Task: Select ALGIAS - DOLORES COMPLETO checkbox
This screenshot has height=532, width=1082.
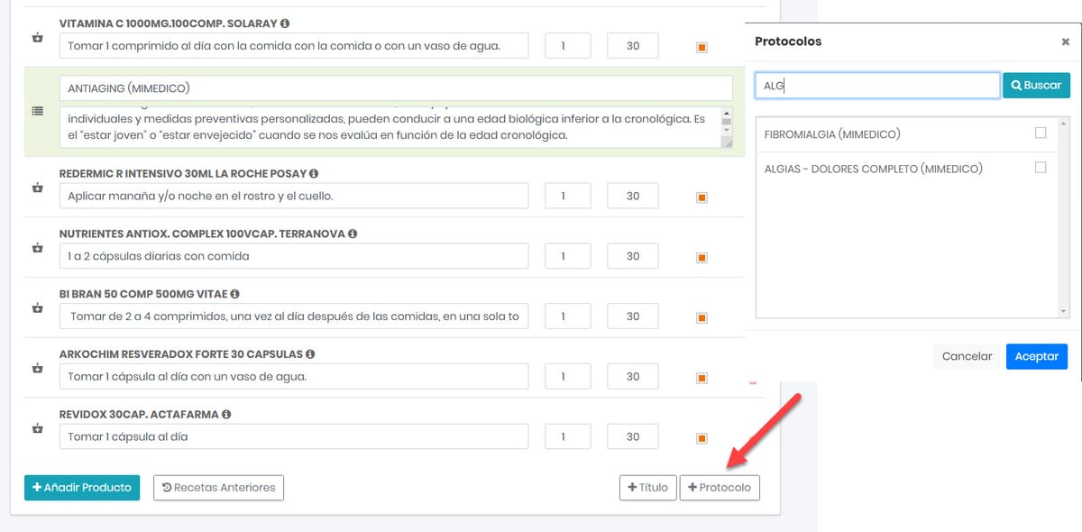Action: pos(1041,168)
